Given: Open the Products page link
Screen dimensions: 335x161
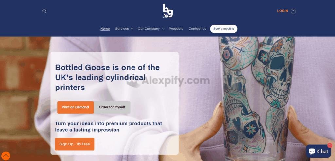Looking at the screenshot, I should click(176, 29).
